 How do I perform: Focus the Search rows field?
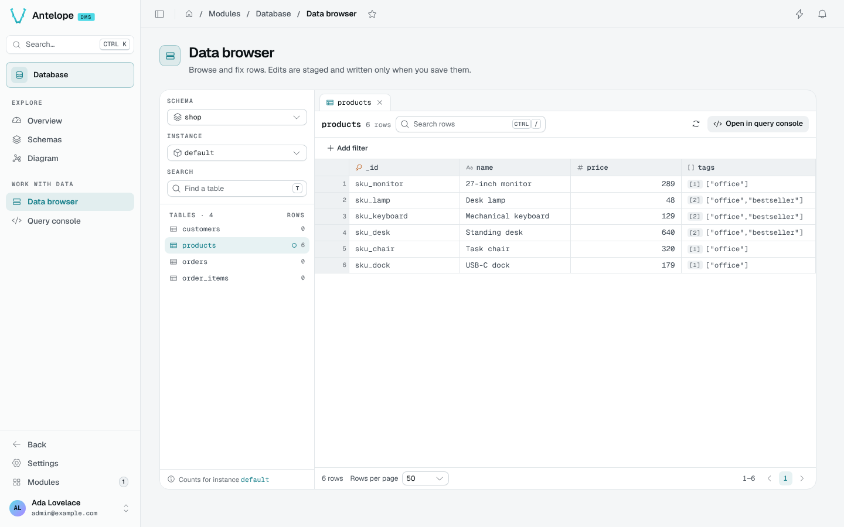tap(471, 124)
